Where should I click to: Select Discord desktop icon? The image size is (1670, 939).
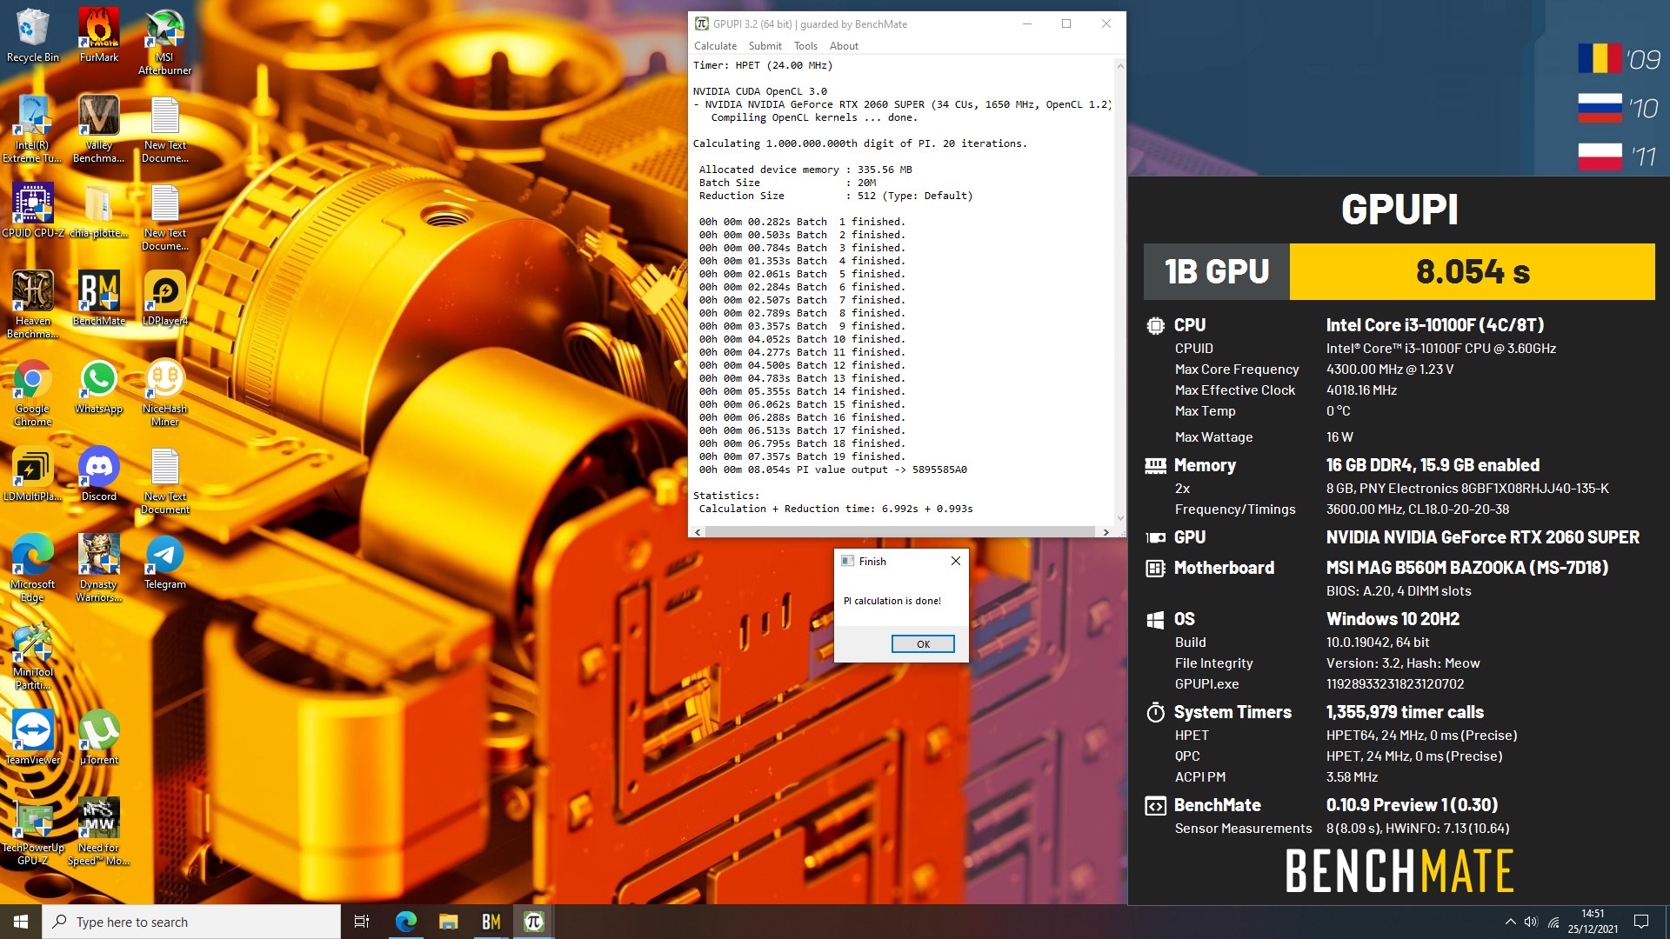tap(99, 474)
